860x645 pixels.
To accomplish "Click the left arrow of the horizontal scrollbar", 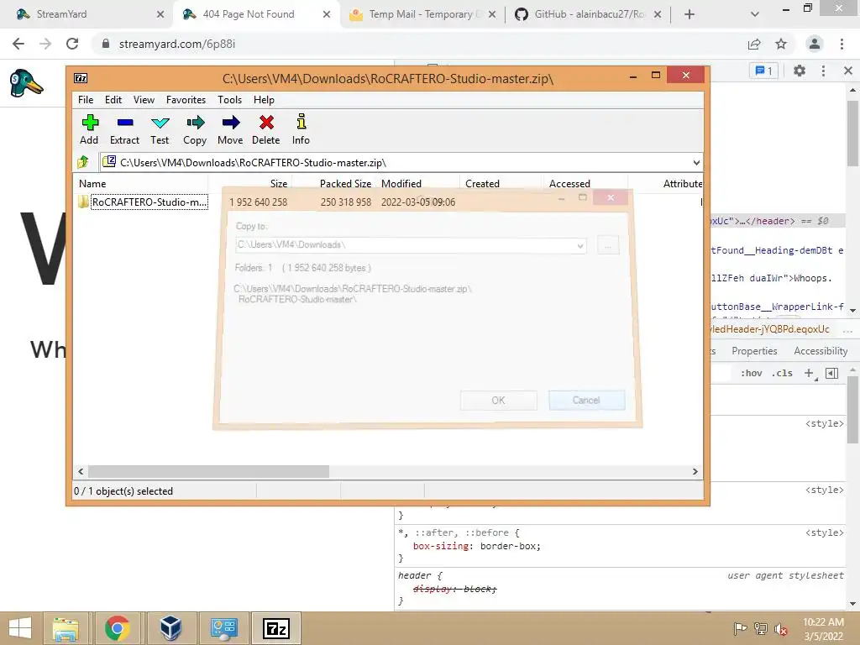I will (x=81, y=472).
